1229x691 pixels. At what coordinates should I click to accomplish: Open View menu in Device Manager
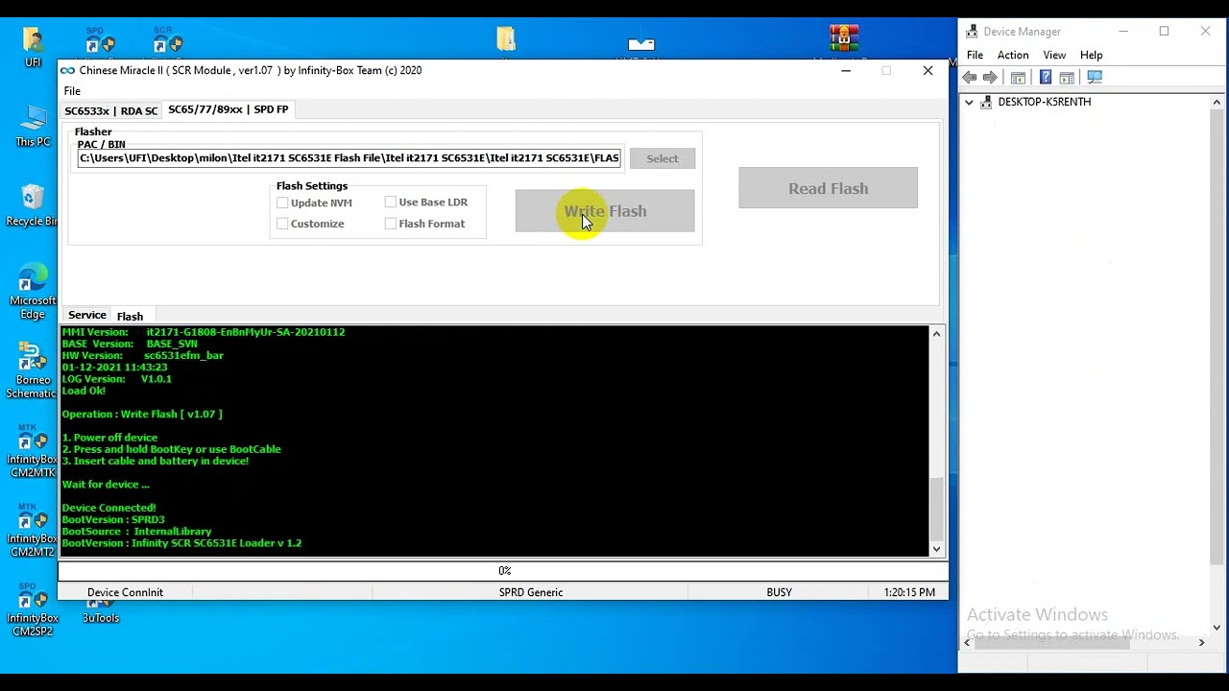(x=1054, y=55)
